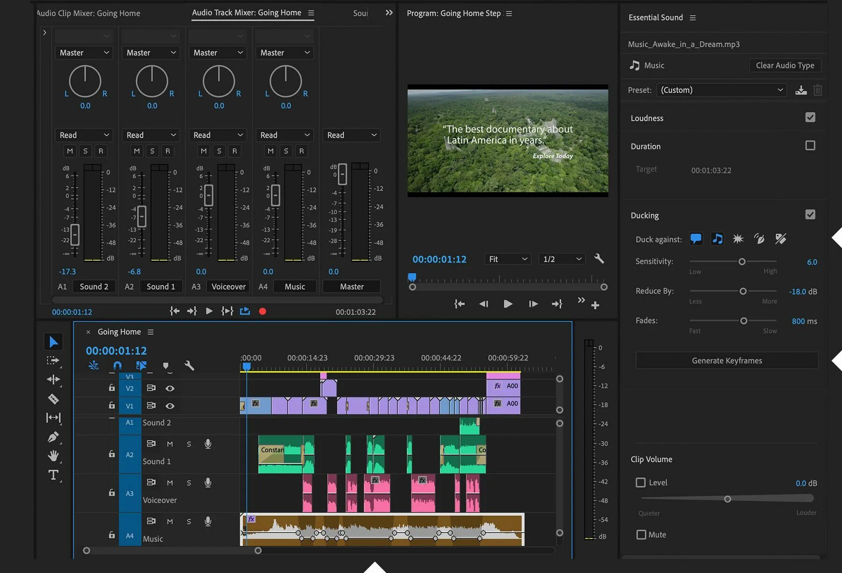The height and width of the screenshot is (573, 842).
Task: Open the Fit zoom level dropdown
Action: (508, 259)
